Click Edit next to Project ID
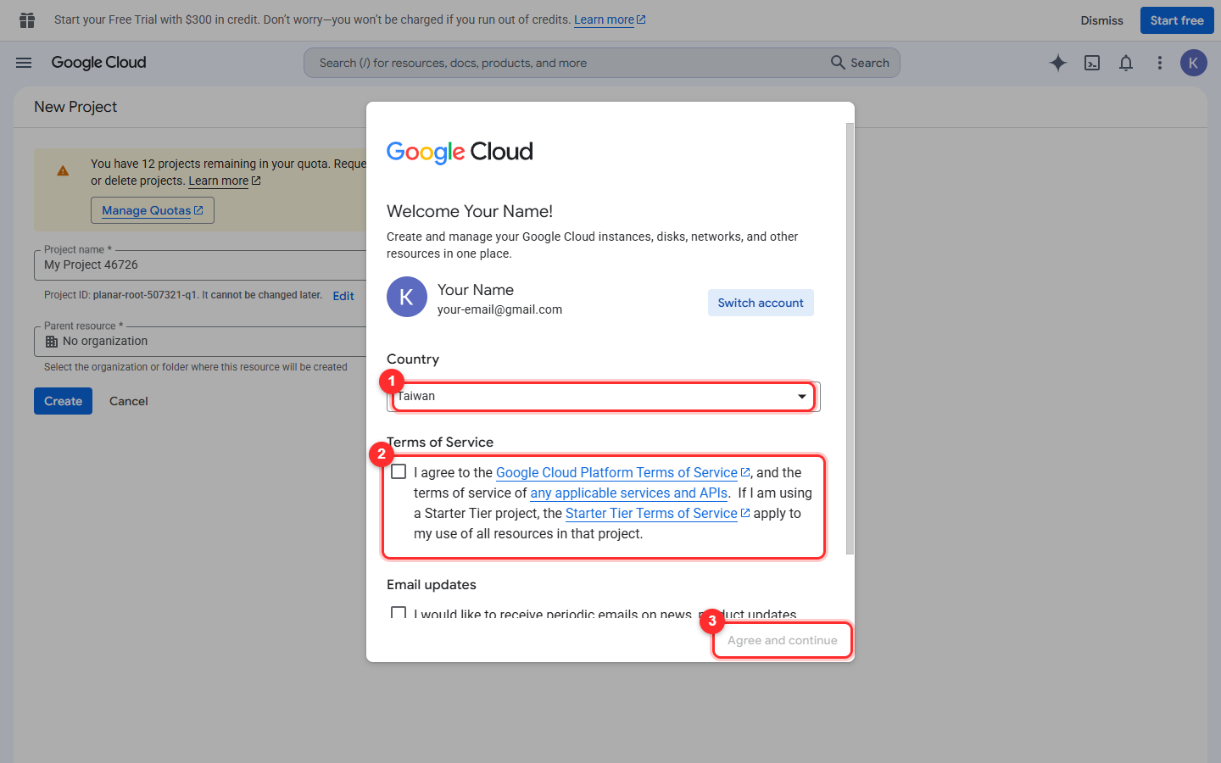This screenshot has height=763, width=1221. pyautogui.click(x=343, y=296)
